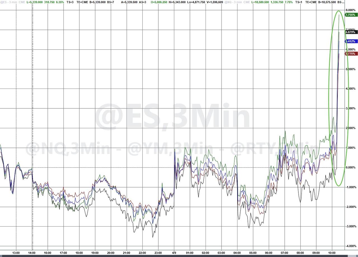Click the dark red 5.775% price marker
The image size is (358, 257).
coord(351,54)
